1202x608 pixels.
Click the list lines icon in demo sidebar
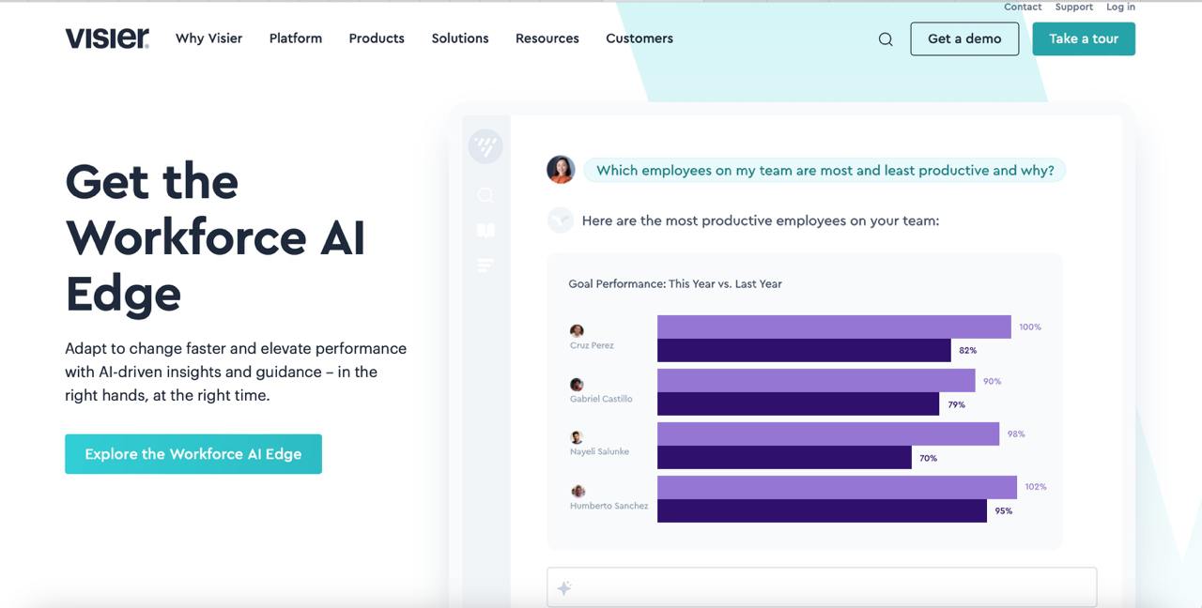tap(485, 266)
